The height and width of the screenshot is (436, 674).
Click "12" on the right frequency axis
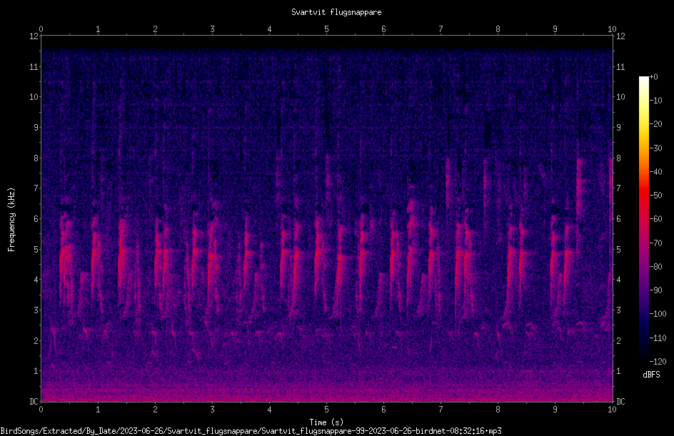620,36
